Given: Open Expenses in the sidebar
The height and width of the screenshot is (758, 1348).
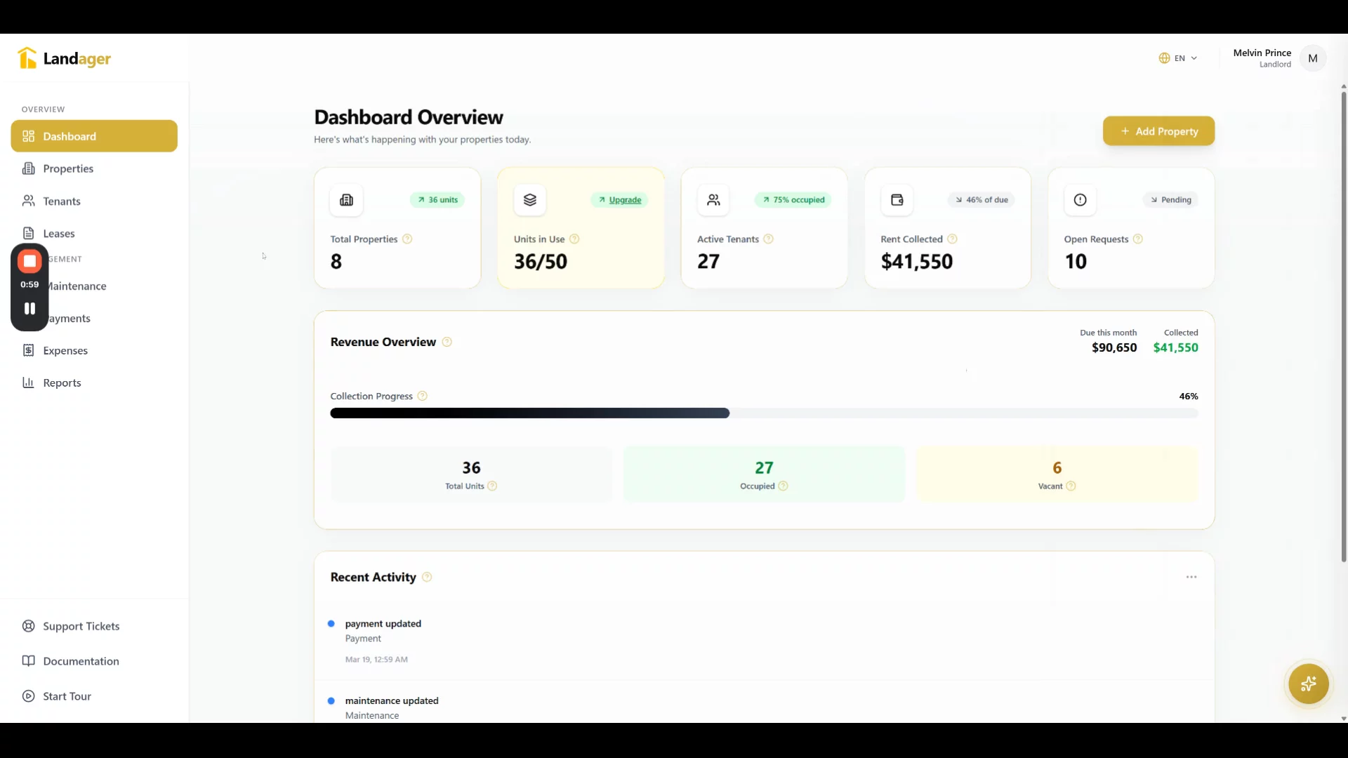Looking at the screenshot, I should (x=94, y=350).
